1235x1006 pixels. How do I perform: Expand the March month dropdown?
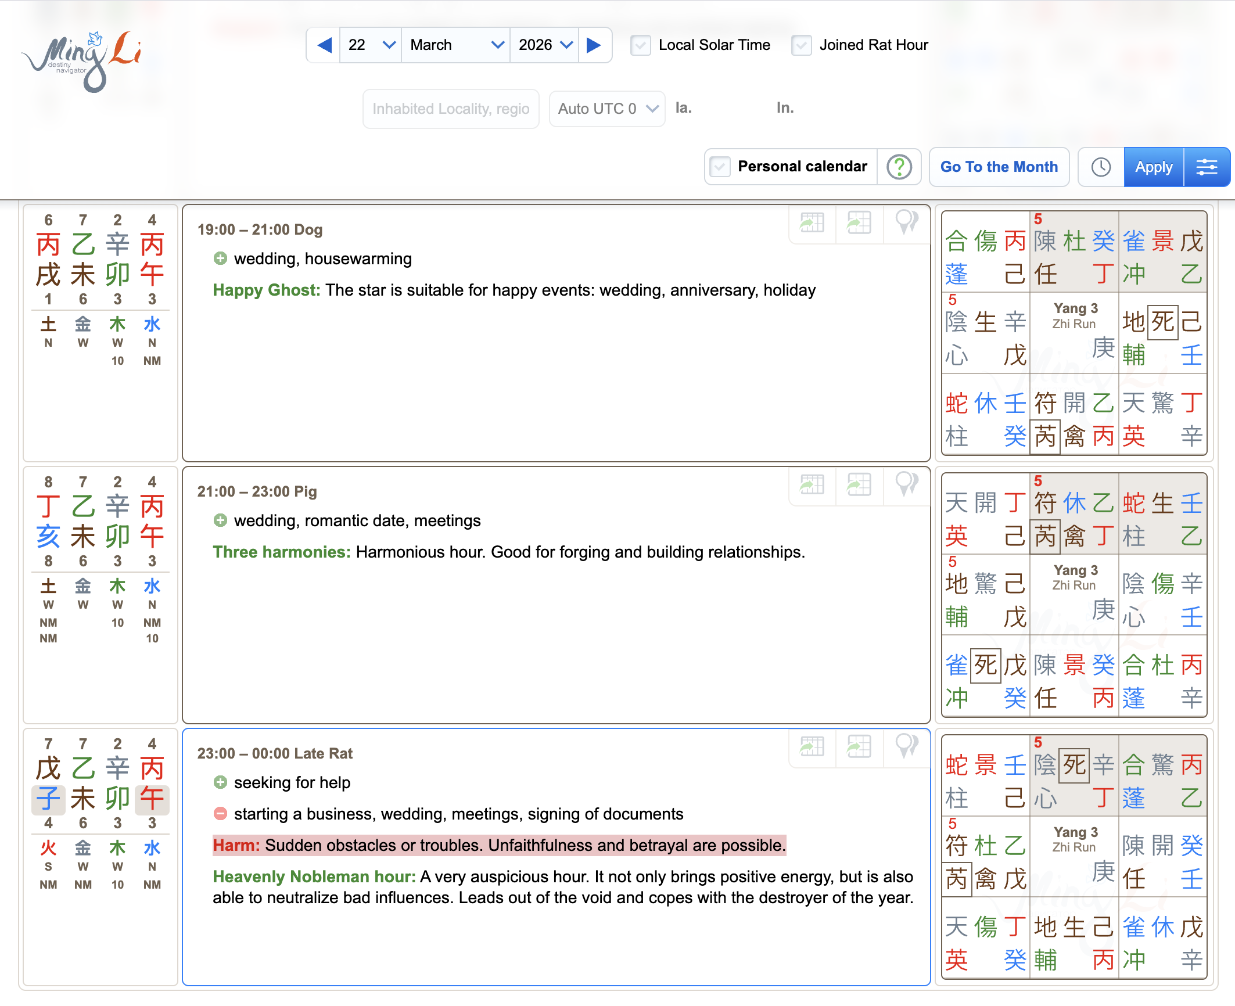click(455, 45)
